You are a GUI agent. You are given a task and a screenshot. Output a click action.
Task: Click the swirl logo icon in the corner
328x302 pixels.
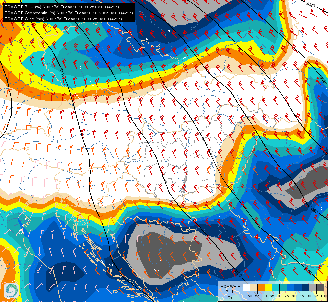[11, 290]
